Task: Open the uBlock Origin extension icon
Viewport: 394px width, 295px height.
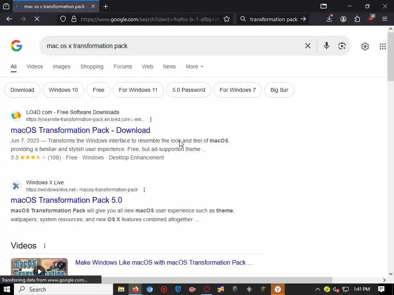Action: (371, 18)
